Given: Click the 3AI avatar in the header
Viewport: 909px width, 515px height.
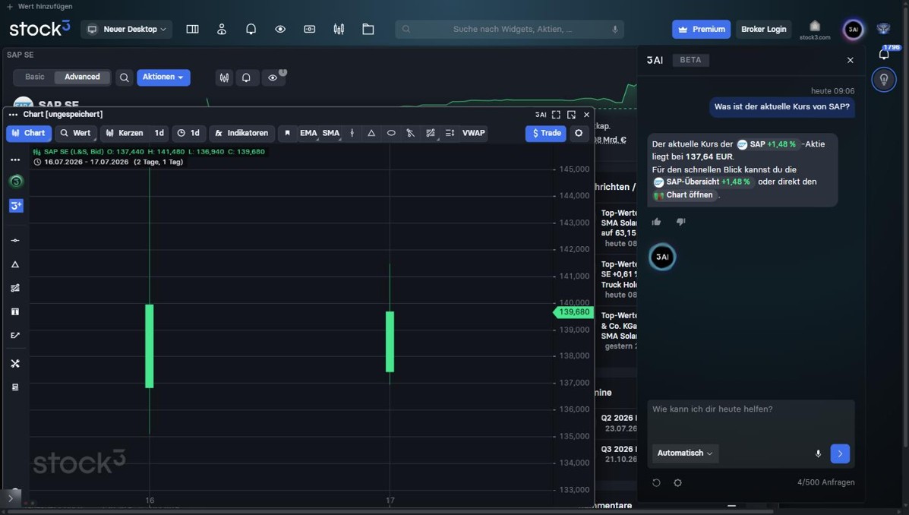Looking at the screenshot, I should click(853, 30).
